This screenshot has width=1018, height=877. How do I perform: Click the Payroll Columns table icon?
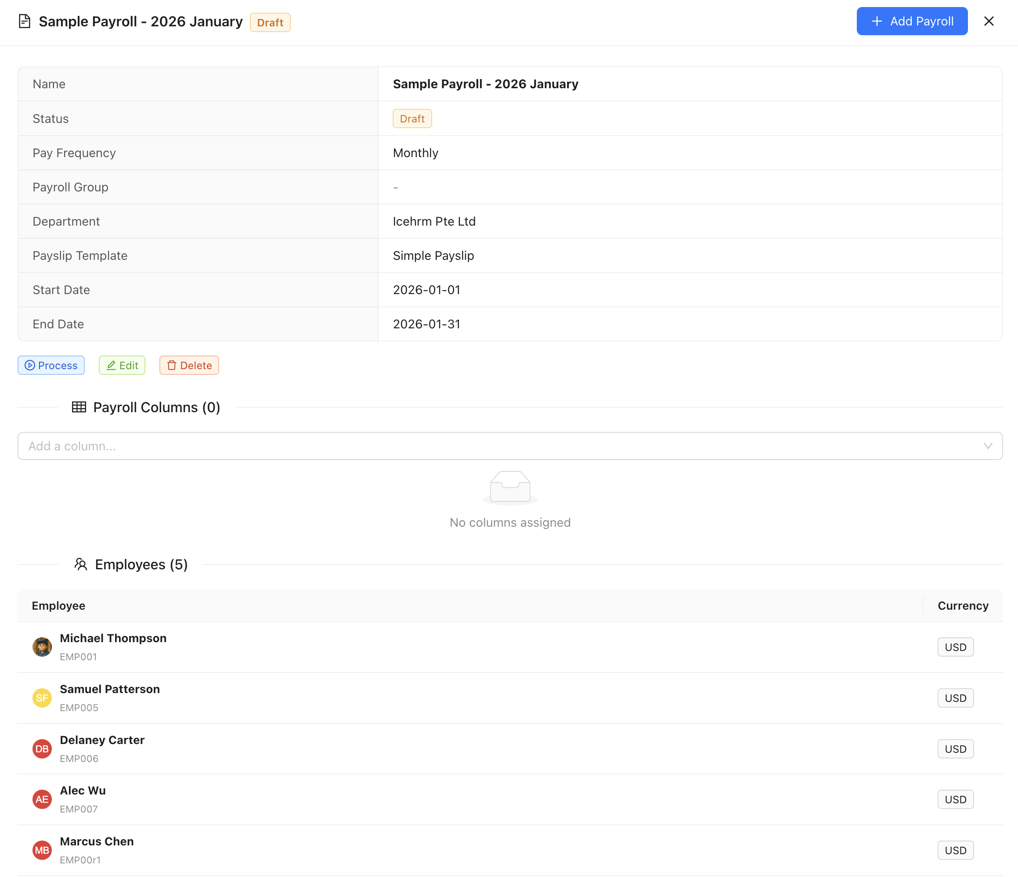[79, 407]
